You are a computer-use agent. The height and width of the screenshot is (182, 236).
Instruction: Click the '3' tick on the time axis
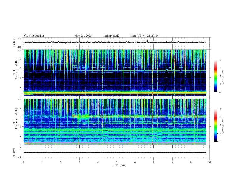click(x=79, y=162)
